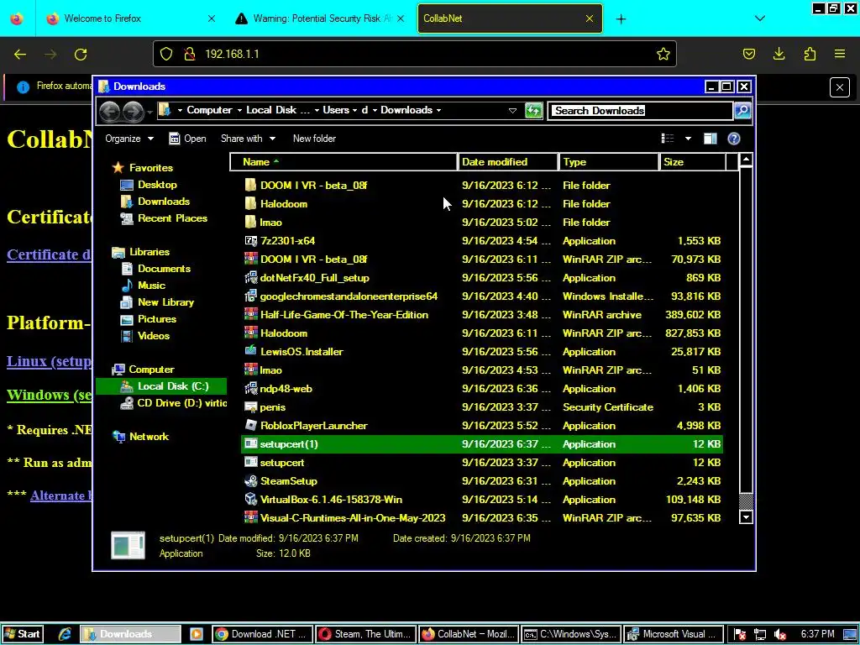This screenshot has width=860, height=645.
Task: Click file list scrollbar up arrow
Action: click(x=746, y=160)
